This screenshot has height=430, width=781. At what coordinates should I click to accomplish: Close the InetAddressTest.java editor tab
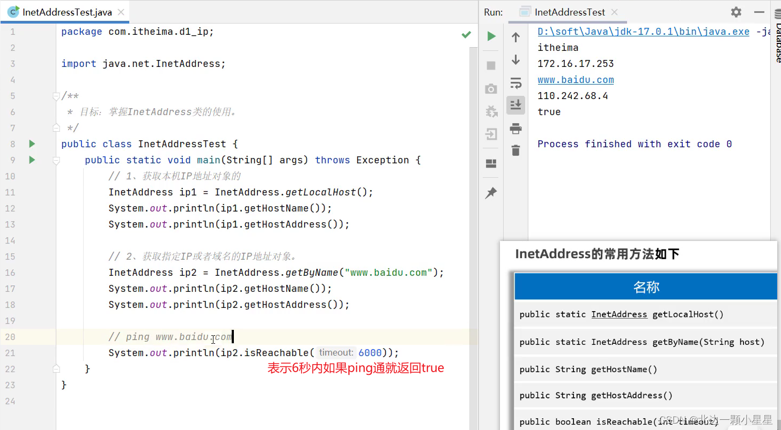point(121,12)
